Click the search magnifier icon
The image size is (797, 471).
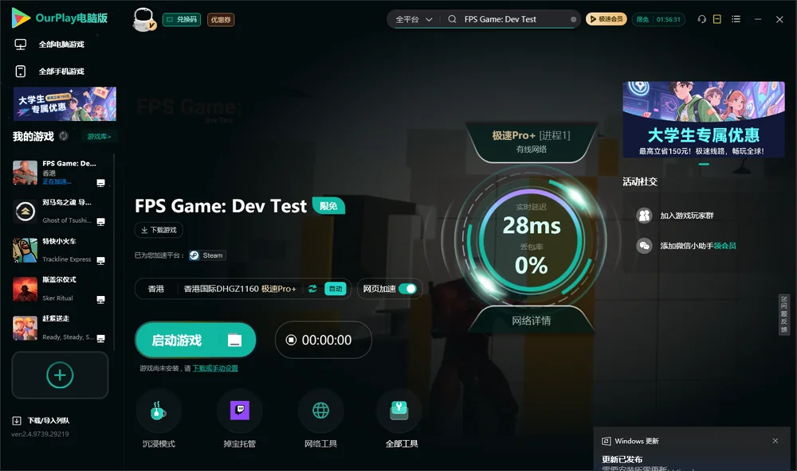click(x=452, y=19)
